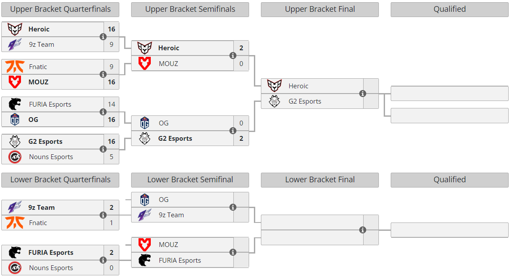The width and height of the screenshot is (510, 278).
Task: Click Heroic team name in Upper Bracket Final
Action: (298, 86)
